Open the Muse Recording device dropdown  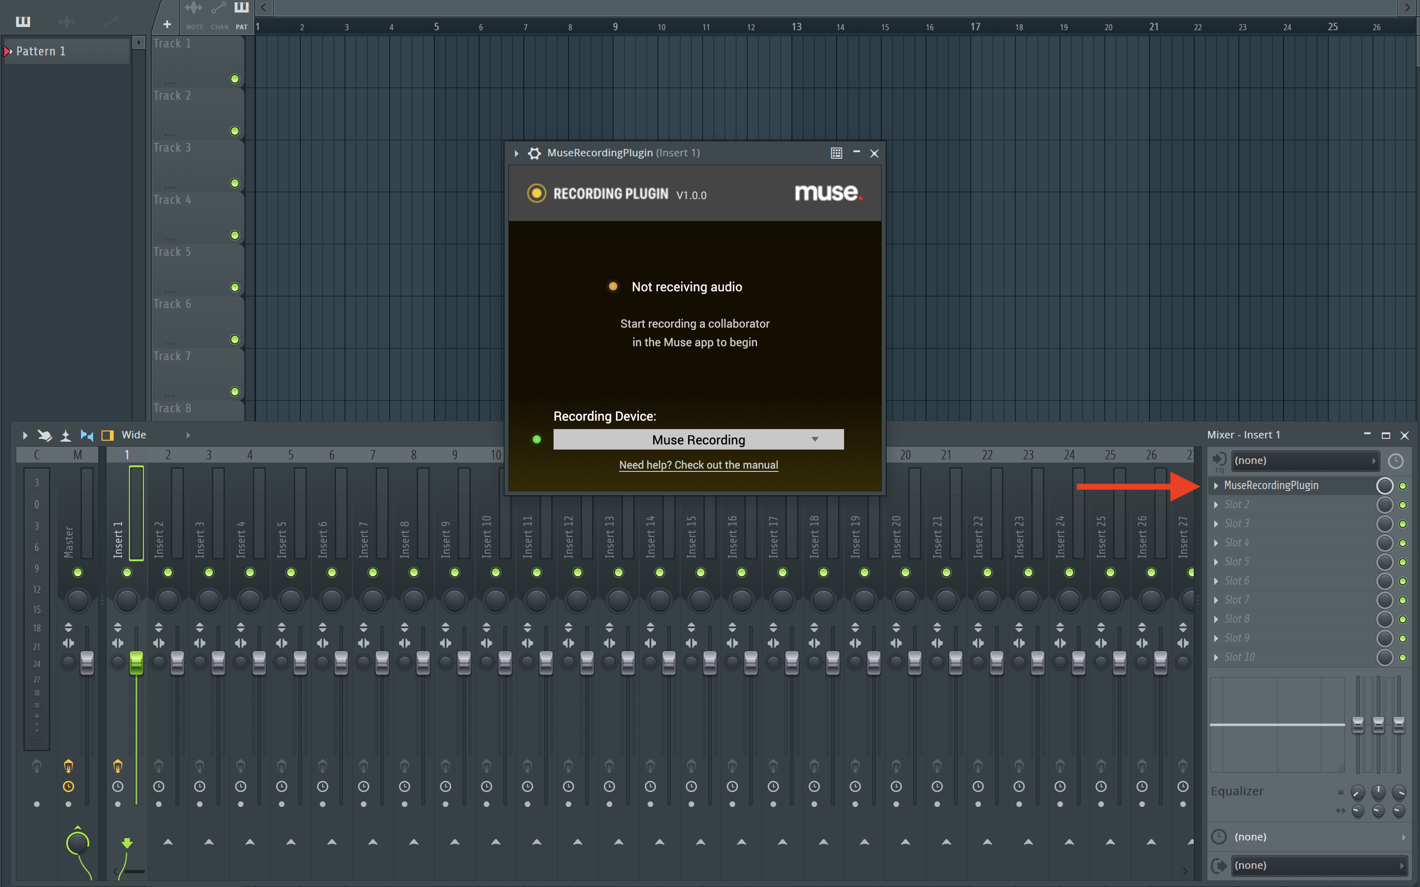point(698,439)
